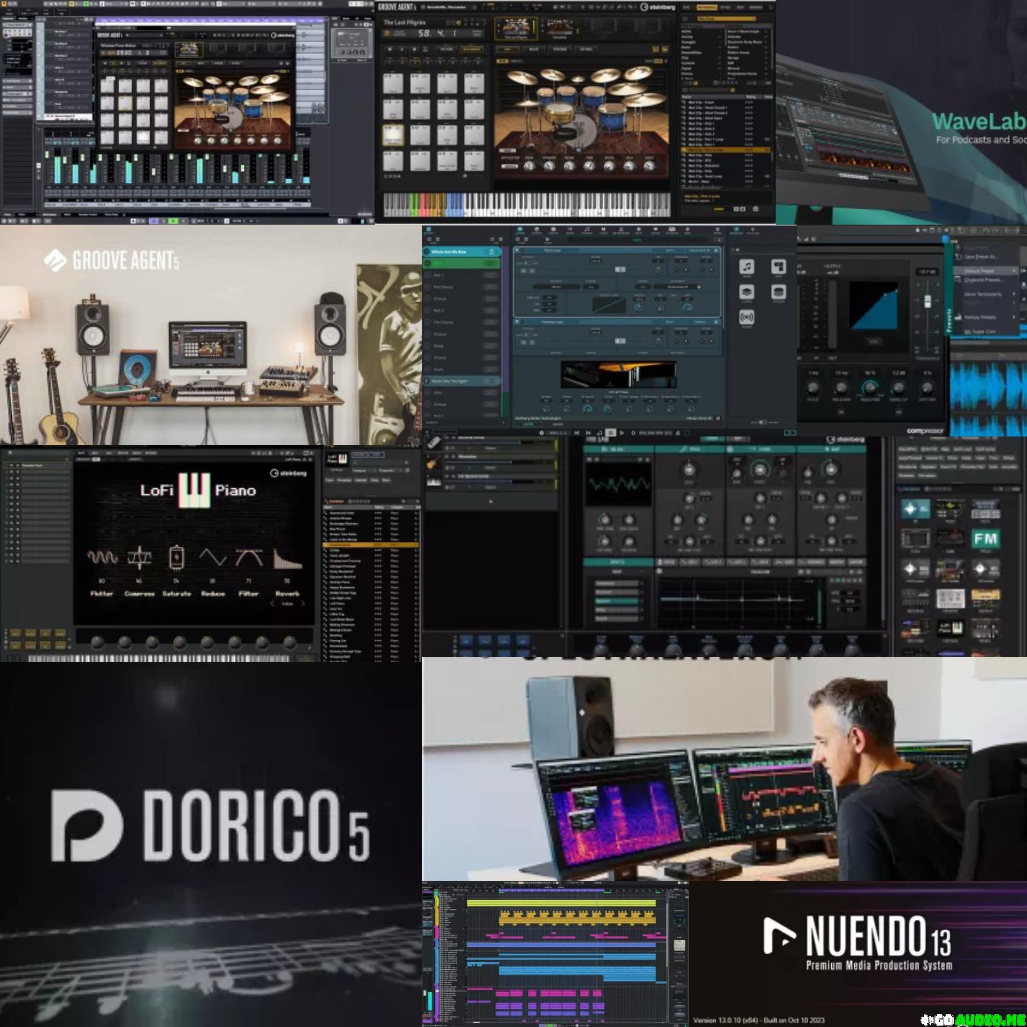Click the Reduce triangle-wave icon in LoFi Piano
The image size is (1027, 1027).
point(213,557)
